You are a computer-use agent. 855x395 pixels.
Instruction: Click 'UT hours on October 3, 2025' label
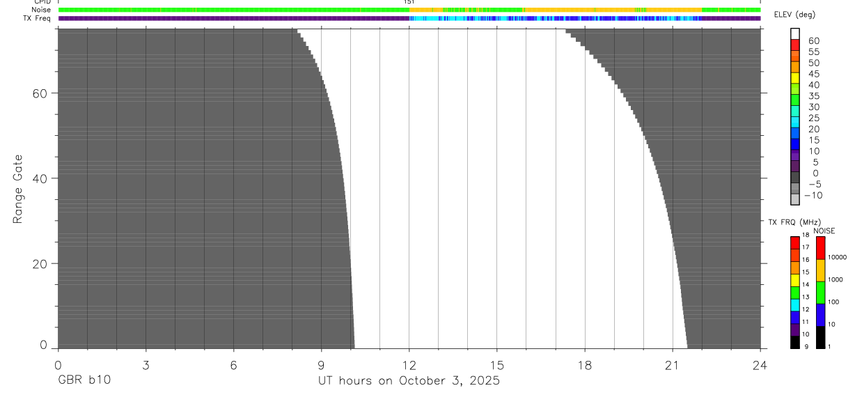409,381
